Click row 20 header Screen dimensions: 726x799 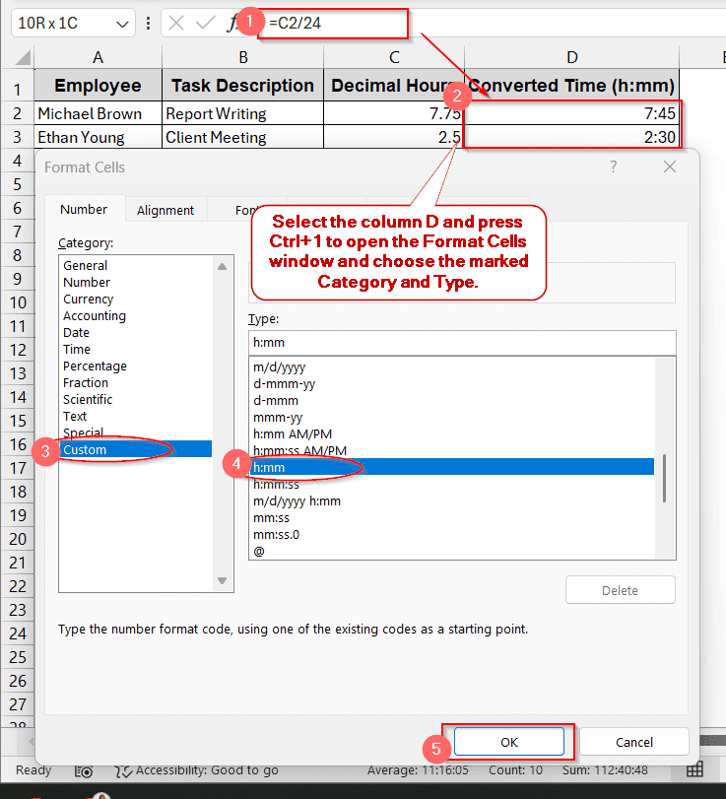[x=18, y=539]
